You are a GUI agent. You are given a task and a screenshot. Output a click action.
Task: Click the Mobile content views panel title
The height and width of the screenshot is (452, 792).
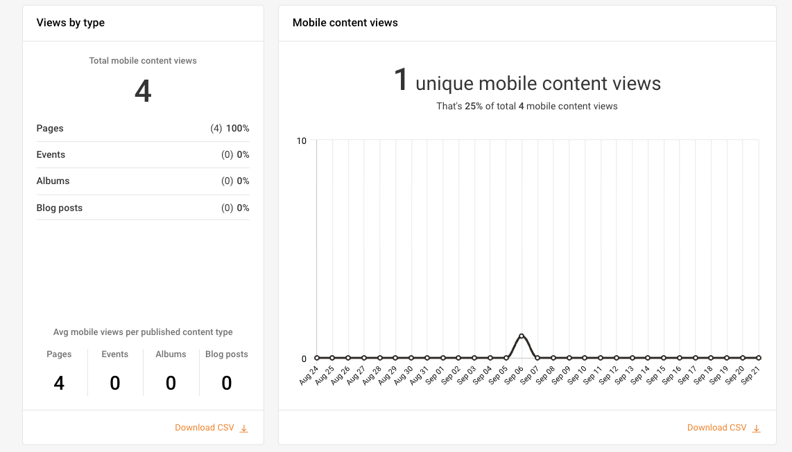[345, 22]
